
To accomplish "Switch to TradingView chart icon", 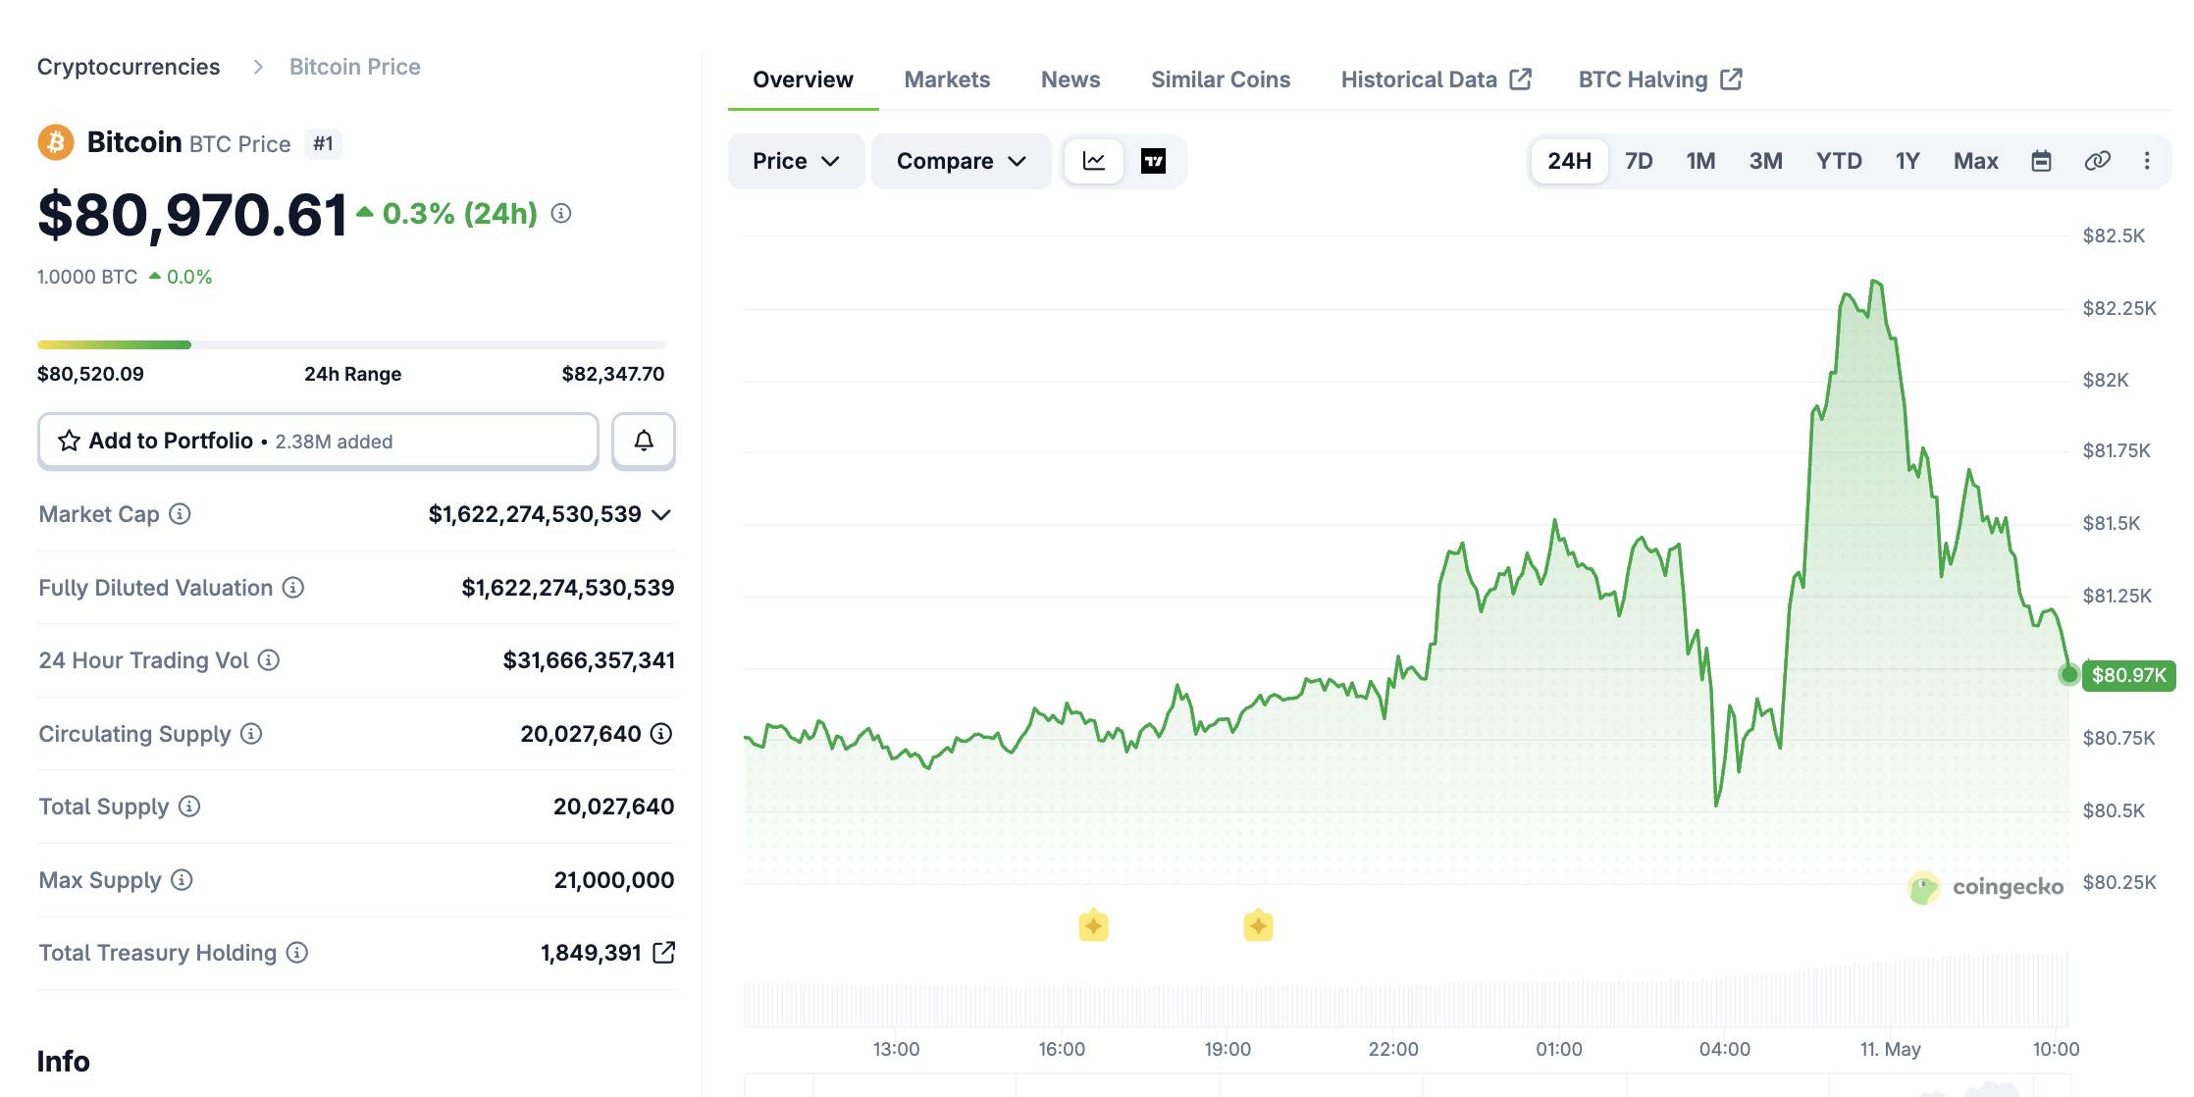I will [1154, 161].
